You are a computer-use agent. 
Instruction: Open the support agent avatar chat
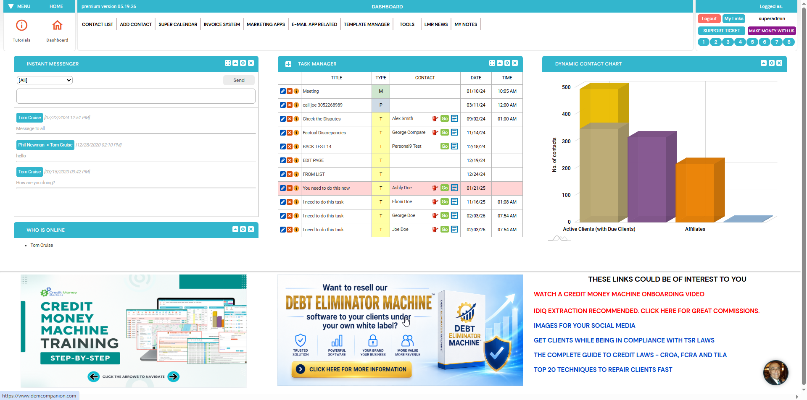776,373
